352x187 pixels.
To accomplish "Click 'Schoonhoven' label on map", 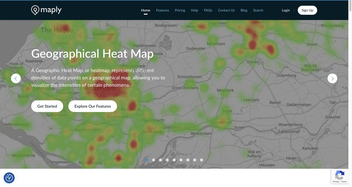I will pyautogui.click(x=189, y=77).
